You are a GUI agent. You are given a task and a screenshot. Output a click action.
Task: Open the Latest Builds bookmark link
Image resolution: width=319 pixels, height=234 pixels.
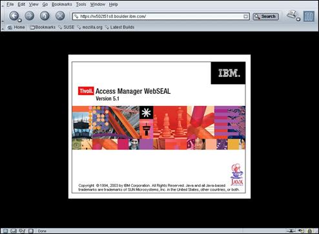(x=119, y=27)
